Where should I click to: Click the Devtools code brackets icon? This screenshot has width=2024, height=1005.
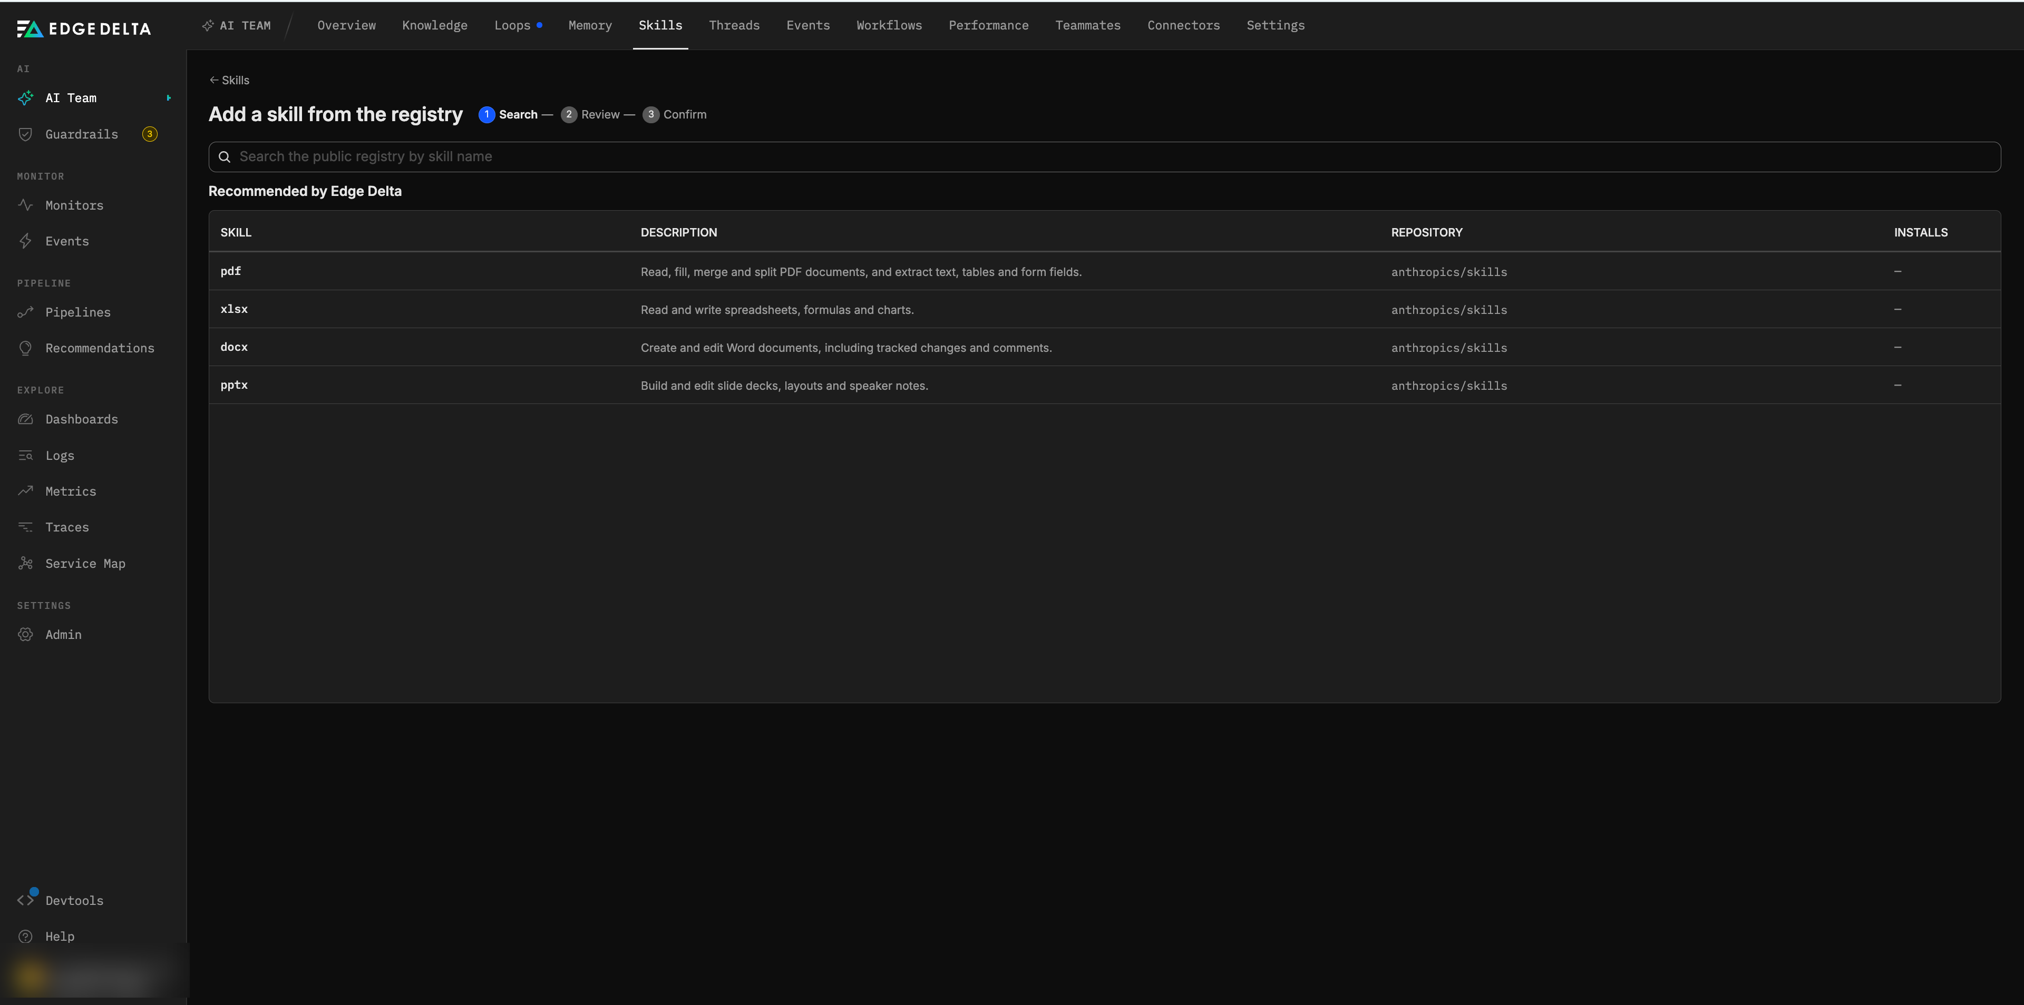[x=26, y=900]
